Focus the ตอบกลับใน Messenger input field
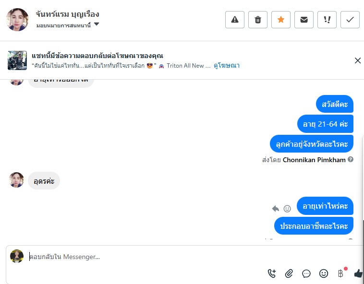This screenshot has width=364, height=284. 144,257
